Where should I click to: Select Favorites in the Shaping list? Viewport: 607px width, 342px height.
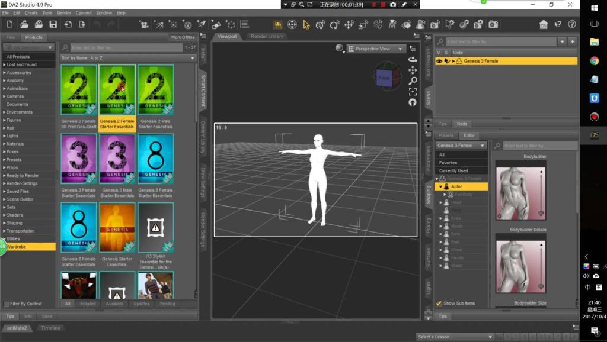tap(461, 163)
